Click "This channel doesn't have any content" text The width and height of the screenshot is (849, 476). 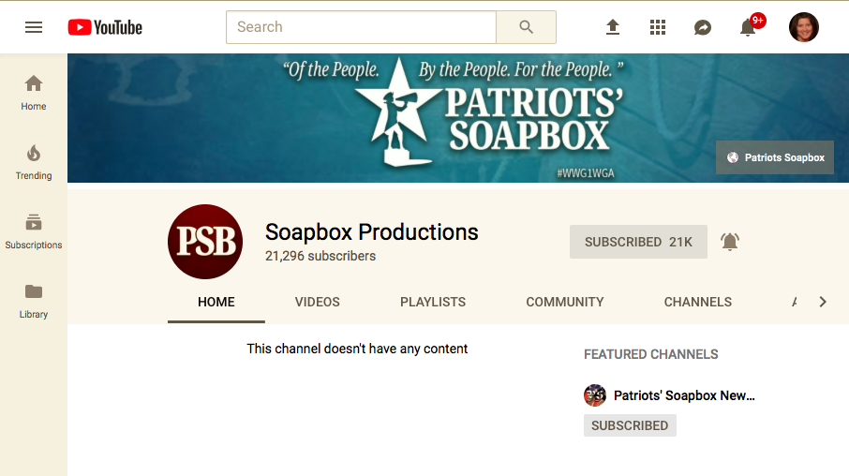pos(357,349)
